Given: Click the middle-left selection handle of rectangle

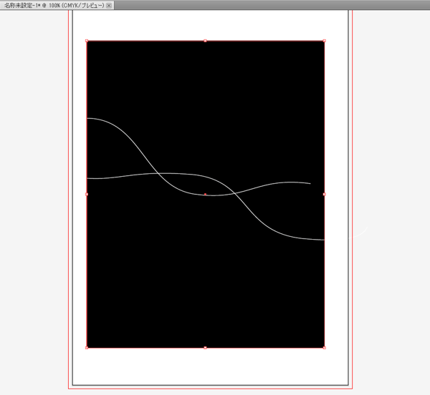Looking at the screenshot, I should point(87,194).
